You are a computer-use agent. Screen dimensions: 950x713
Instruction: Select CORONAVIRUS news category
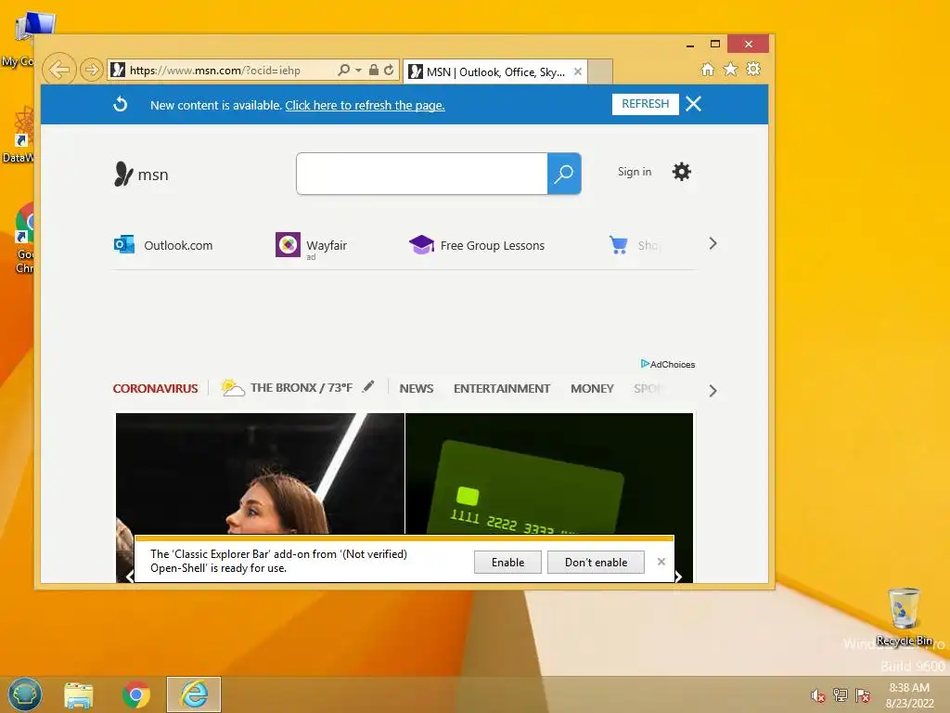coord(155,389)
